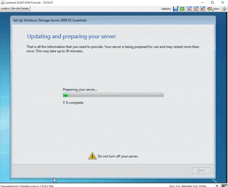Click 'Set Up Windows Storage Server 2008 R2 Essentials' title
The image size is (228, 187).
tap(50, 20)
